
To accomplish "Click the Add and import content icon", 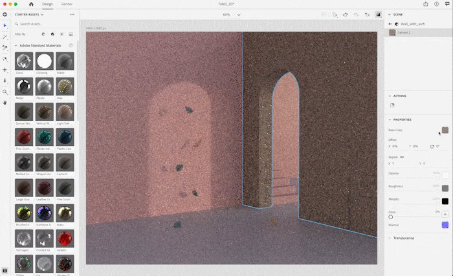I will point(5,14).
